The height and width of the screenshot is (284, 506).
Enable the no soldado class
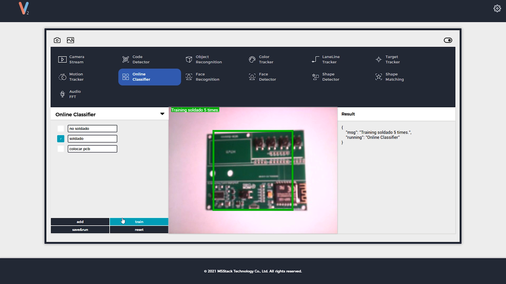coord(61,128)
